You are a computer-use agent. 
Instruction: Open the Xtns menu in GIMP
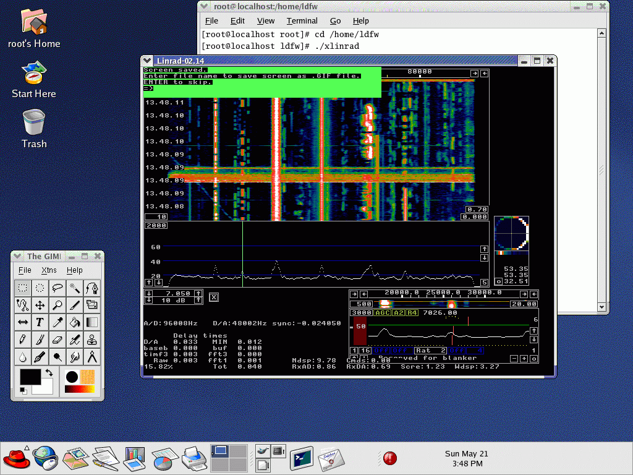pos(49,270)
